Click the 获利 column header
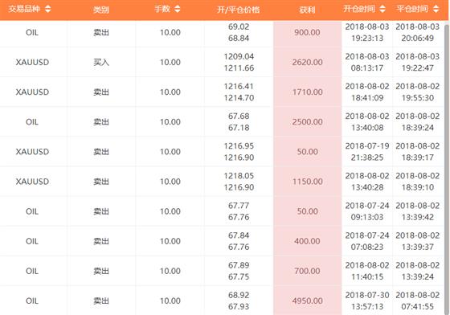 [307, 10]
